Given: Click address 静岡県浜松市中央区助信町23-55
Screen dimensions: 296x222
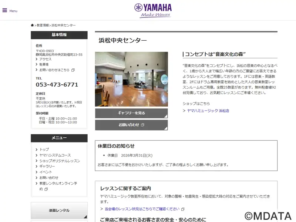Looking at the screenshot, I should (59, 55).
